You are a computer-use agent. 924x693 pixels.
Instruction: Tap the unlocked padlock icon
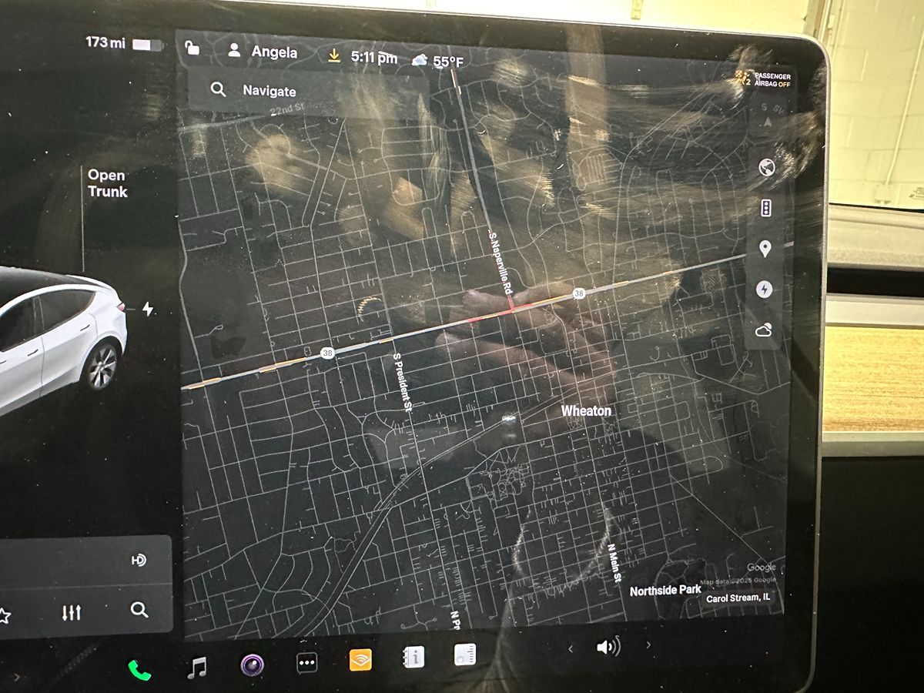[x=192, y=49]
